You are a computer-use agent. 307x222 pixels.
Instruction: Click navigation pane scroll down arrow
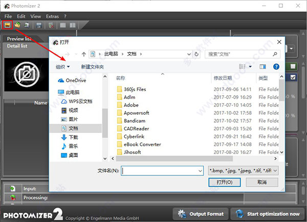tap(105, 159)
